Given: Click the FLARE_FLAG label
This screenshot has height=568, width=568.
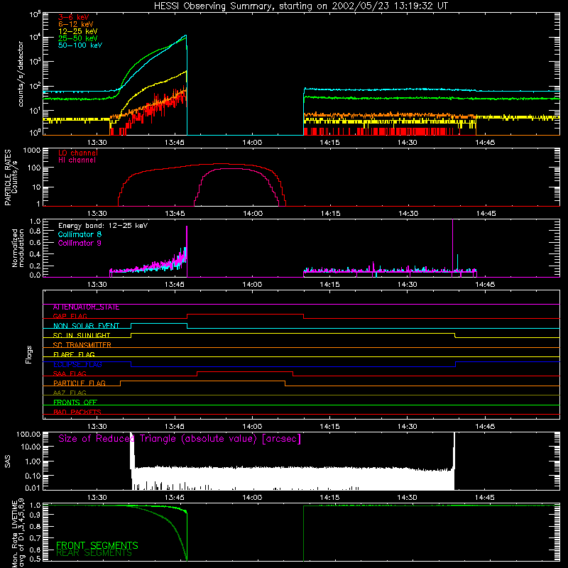Looking at the screenshot, I should coord(74,354).
